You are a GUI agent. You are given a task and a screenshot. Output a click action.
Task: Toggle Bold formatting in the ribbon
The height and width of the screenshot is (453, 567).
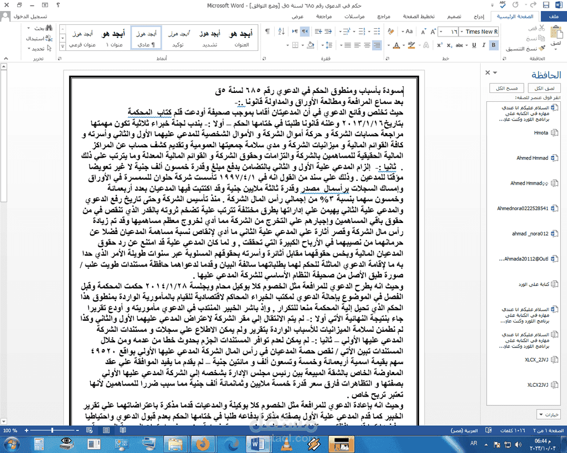(493, 44)
